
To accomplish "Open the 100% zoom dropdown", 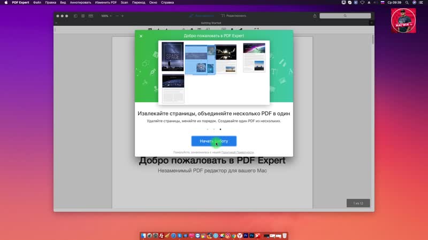I will click(x=106, y=16).
